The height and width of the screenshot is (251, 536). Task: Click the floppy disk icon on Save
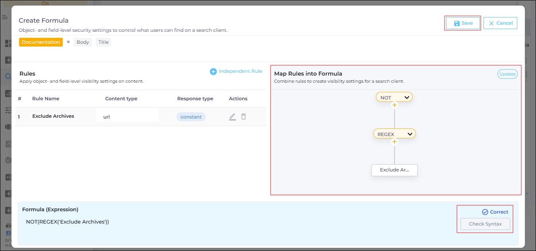click(457, 23)
